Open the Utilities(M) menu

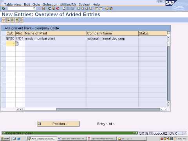(x=68, y=5)
